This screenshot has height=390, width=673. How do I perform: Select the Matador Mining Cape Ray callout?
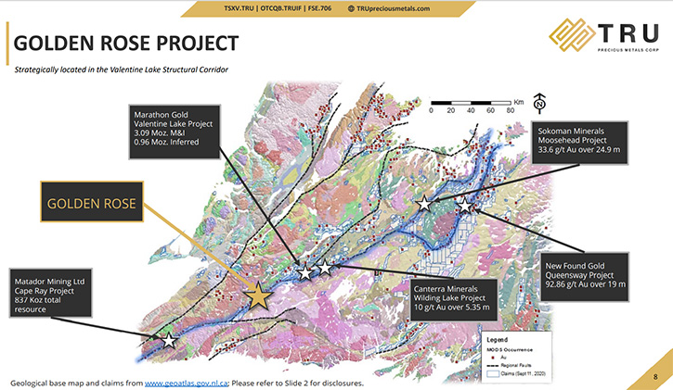pyautogui.click(x=51, y=293)
